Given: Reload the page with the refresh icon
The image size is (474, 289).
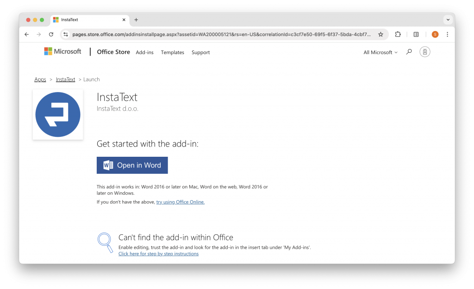Looking at the screenshot, I should pyautogui.click(x=51, y=34).
